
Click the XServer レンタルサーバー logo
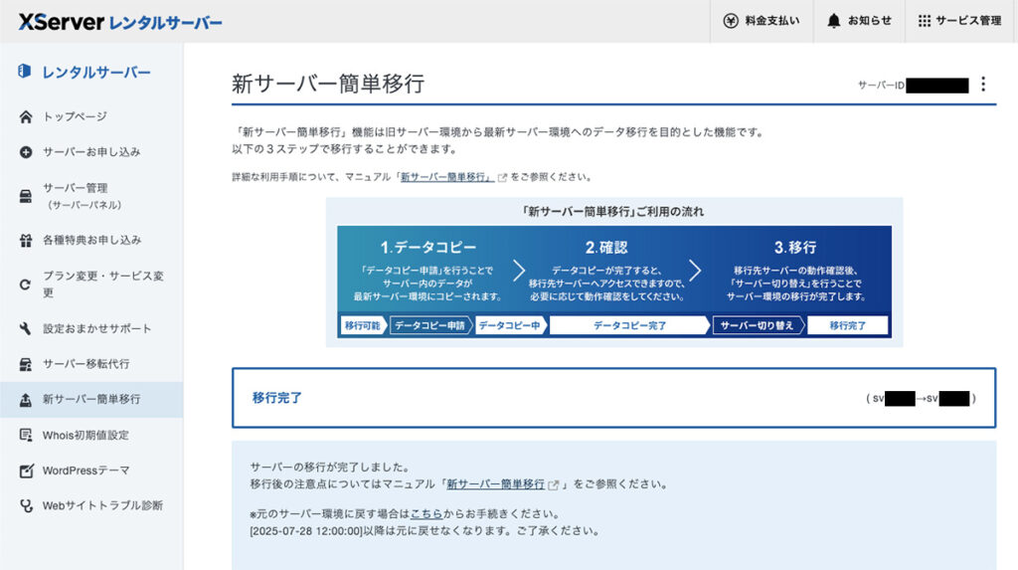(120, 22)
